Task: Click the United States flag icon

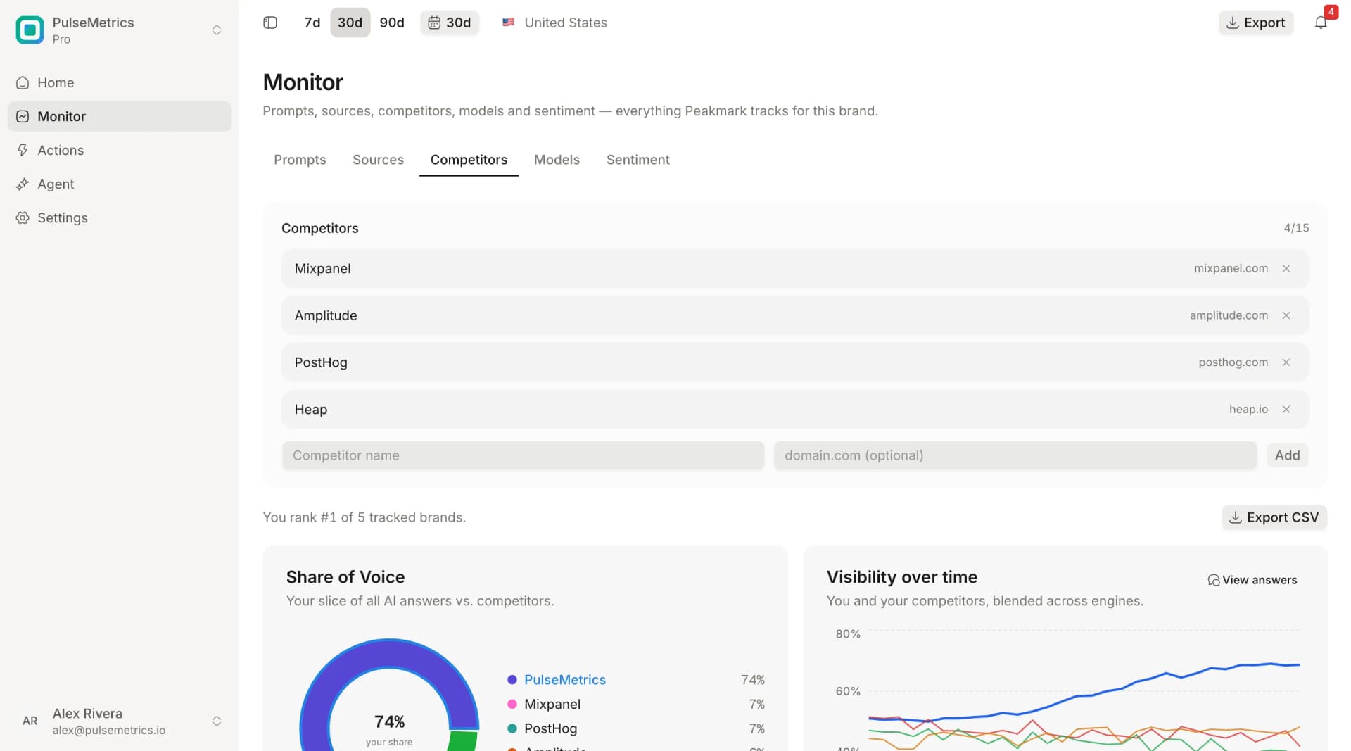Action: [508, 23]
